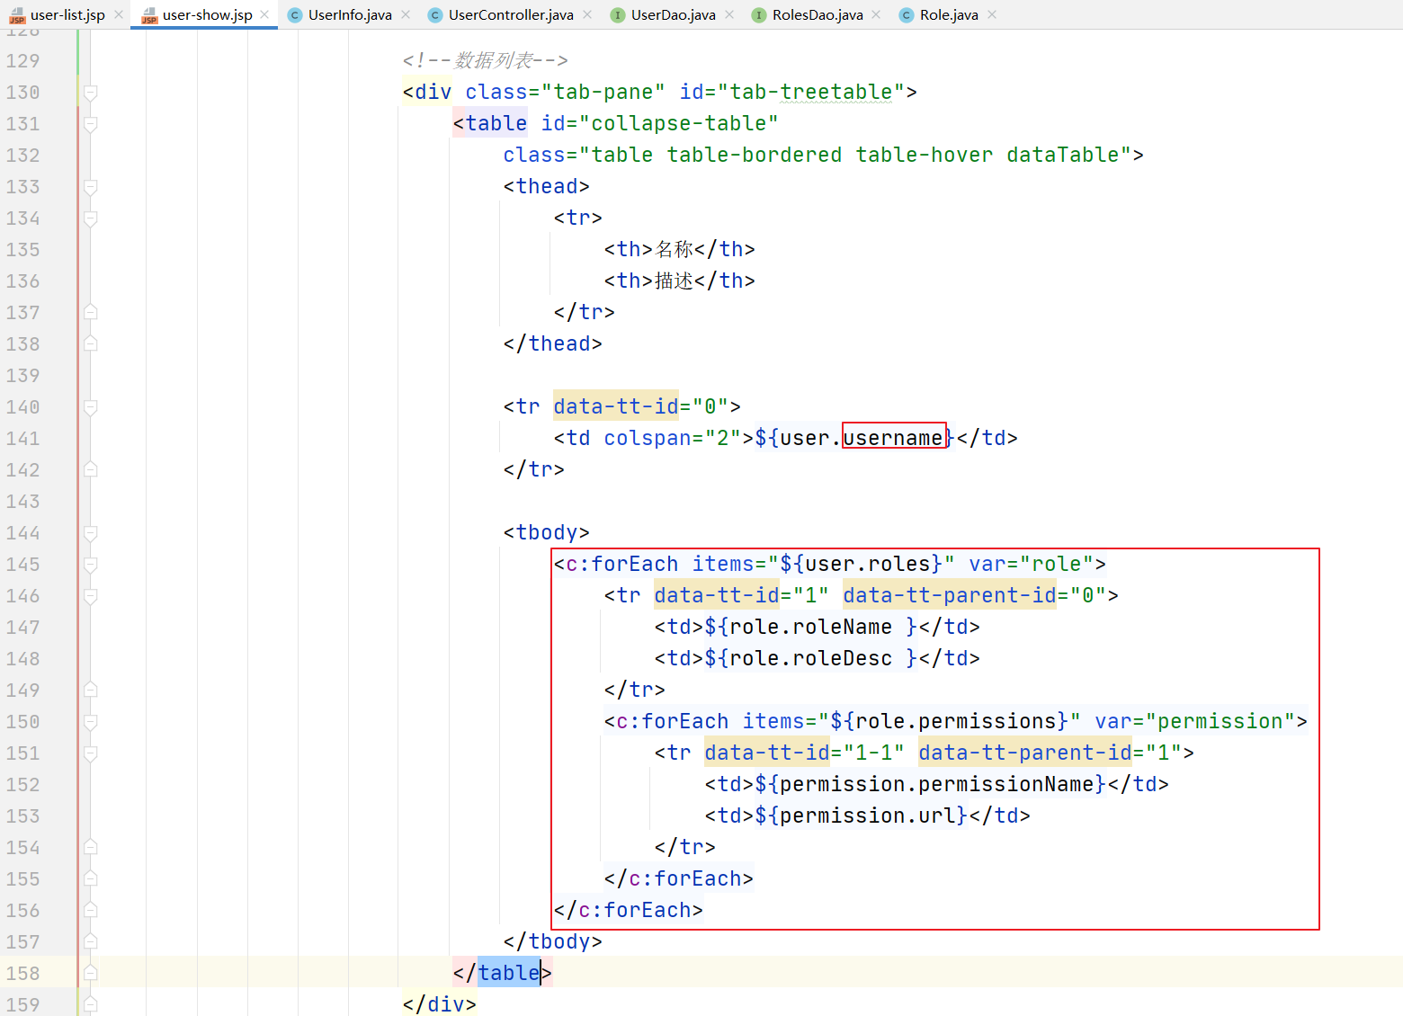This screenshot has height=1016, width=1403.
Task: Click the "tab-treetable" id value
Action: (x=810, y=92)
